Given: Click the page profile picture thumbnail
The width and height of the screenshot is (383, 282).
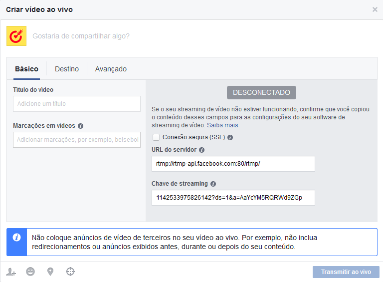Looking at the screenshot, I should pyautogui.click(x=16, y=36).
